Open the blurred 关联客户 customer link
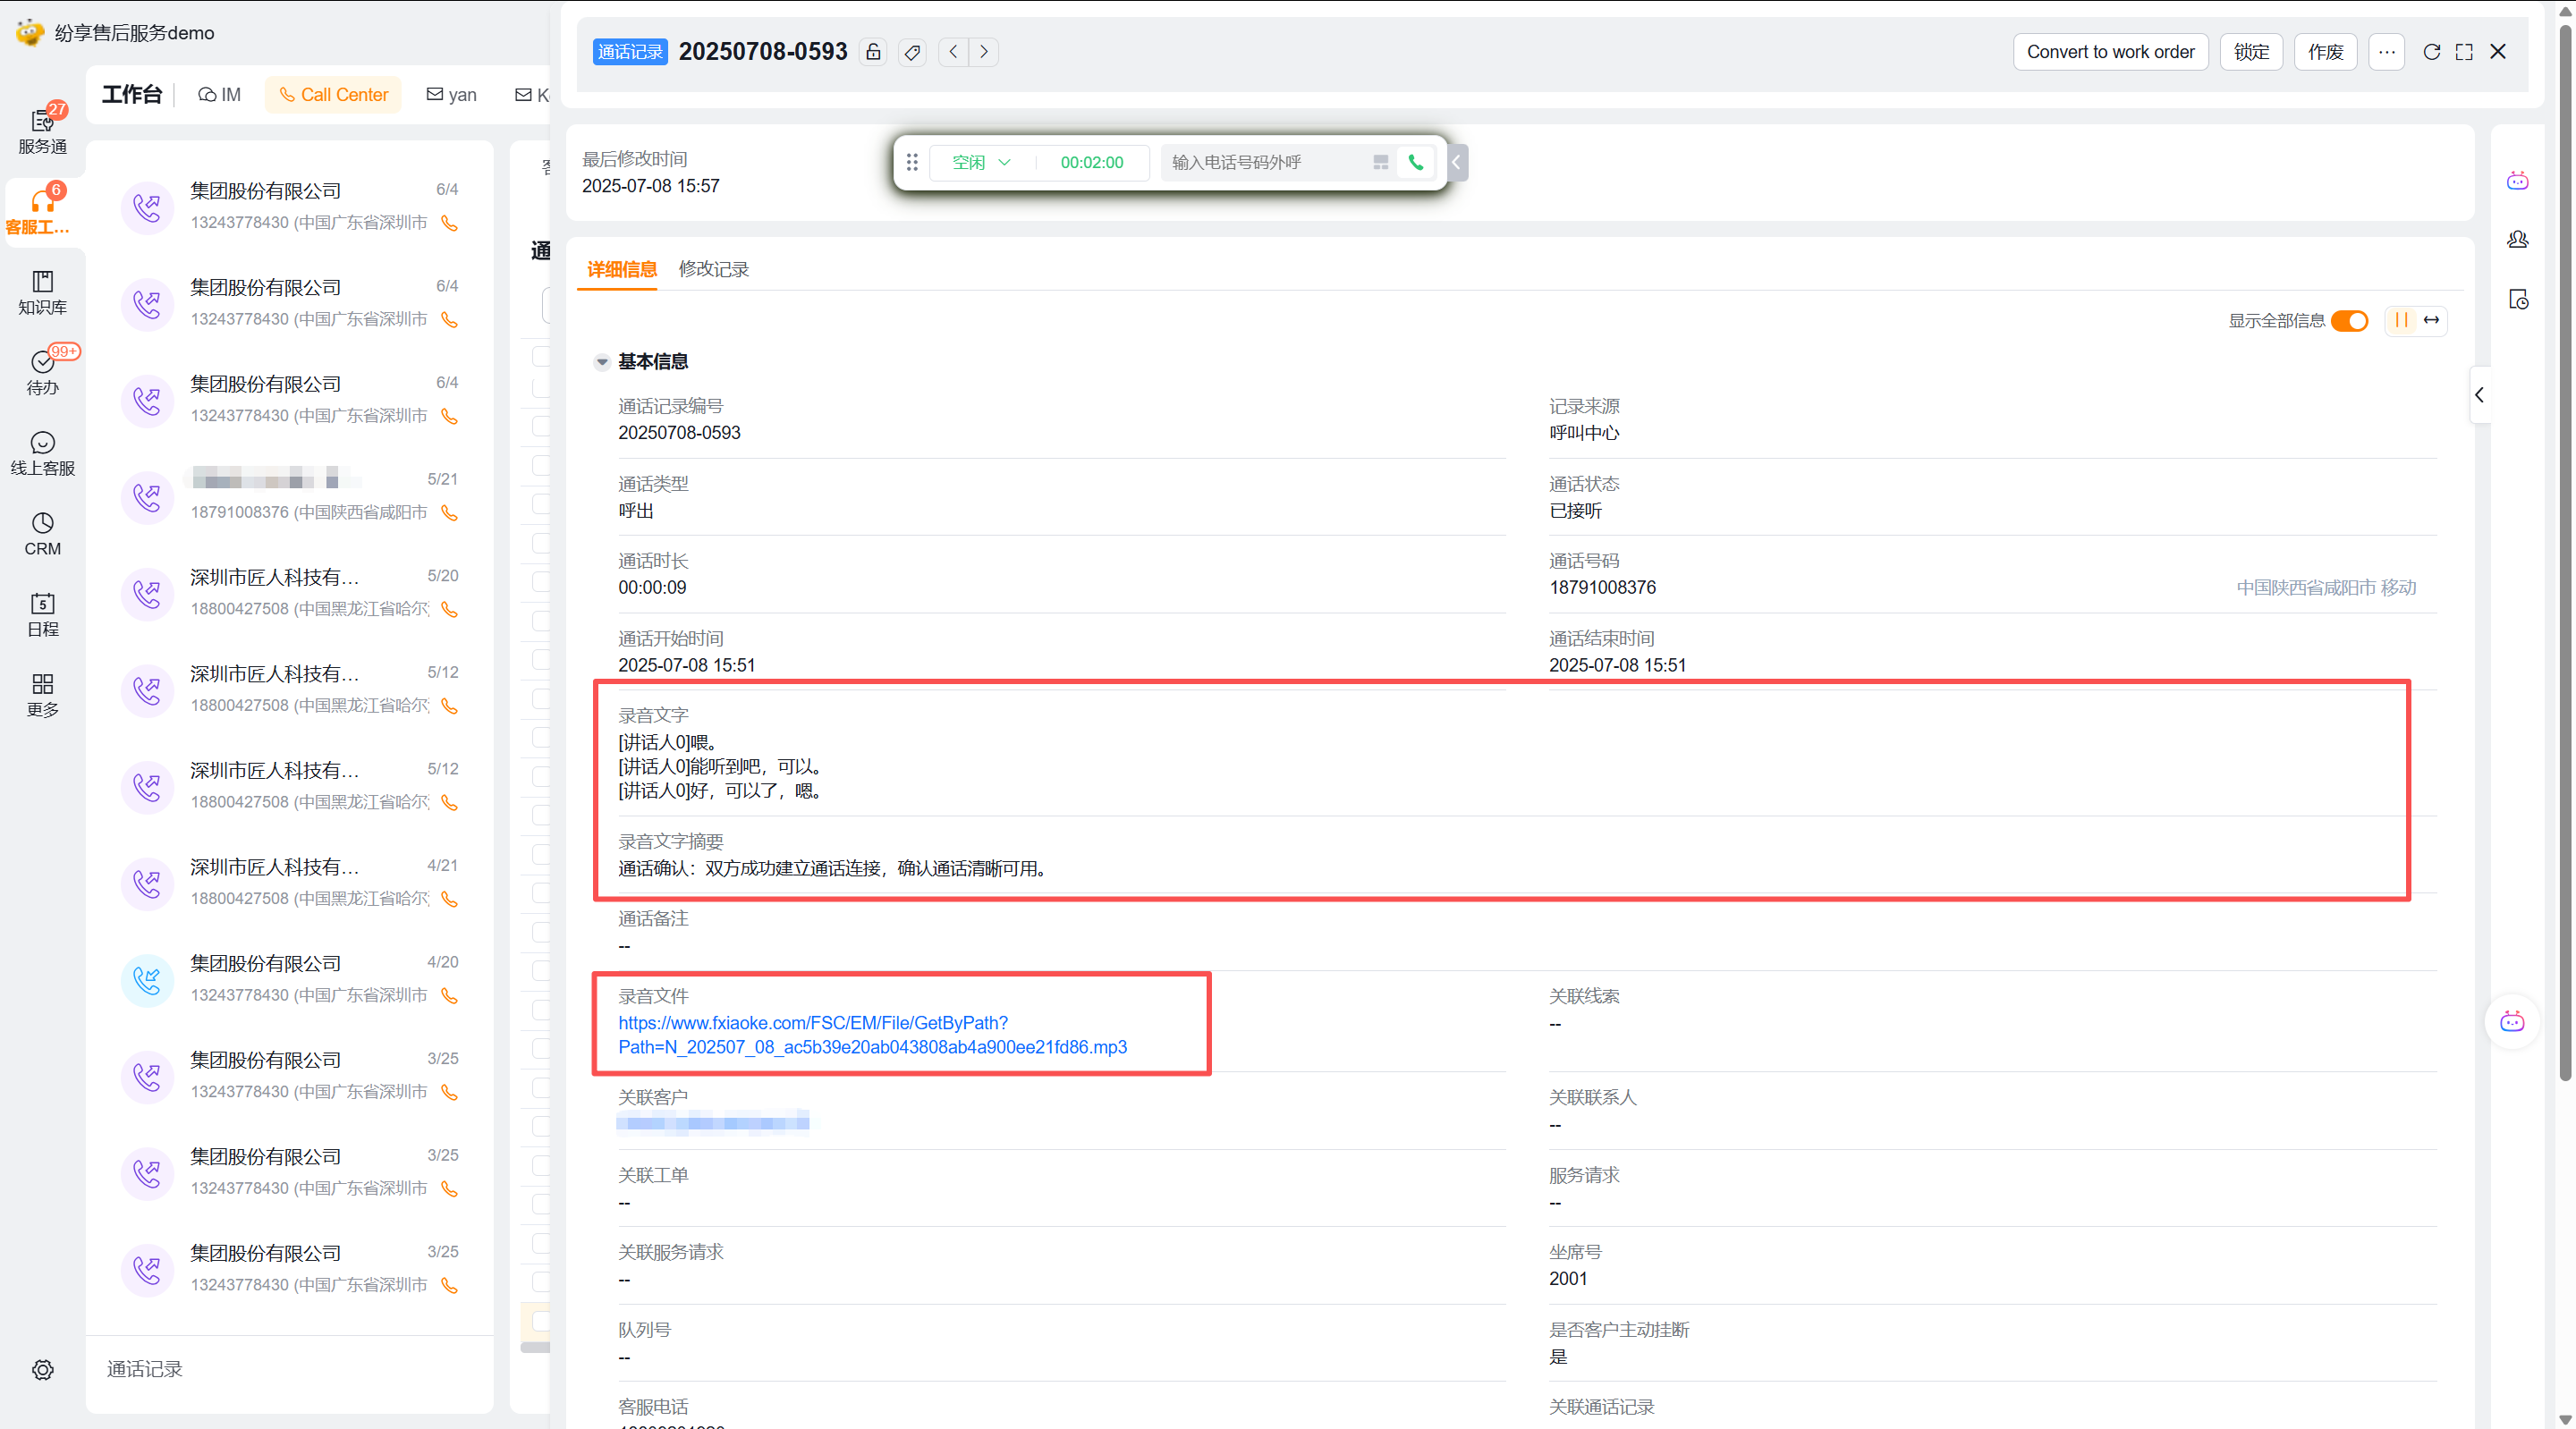 click(713, 1123)
